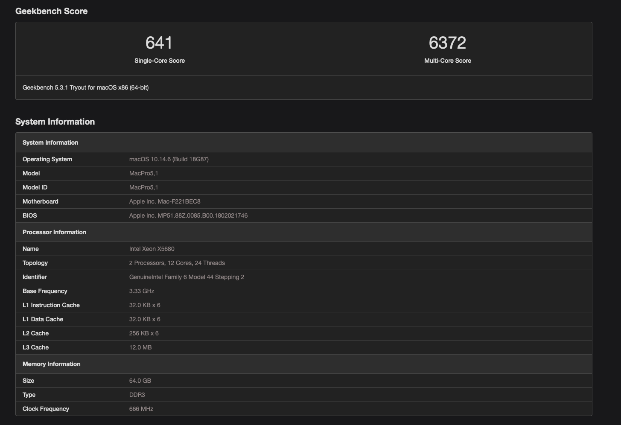Click the memory Type label
The width and height of the screenshot is (621, 425).
tap(29, 395)
